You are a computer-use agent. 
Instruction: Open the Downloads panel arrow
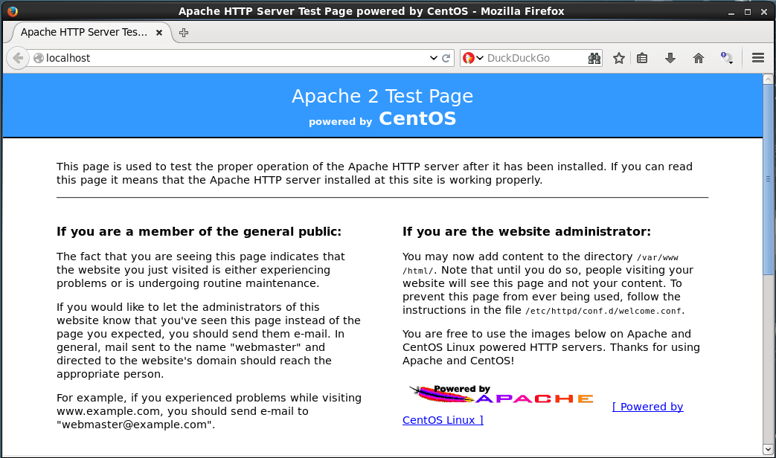[670, 58]
